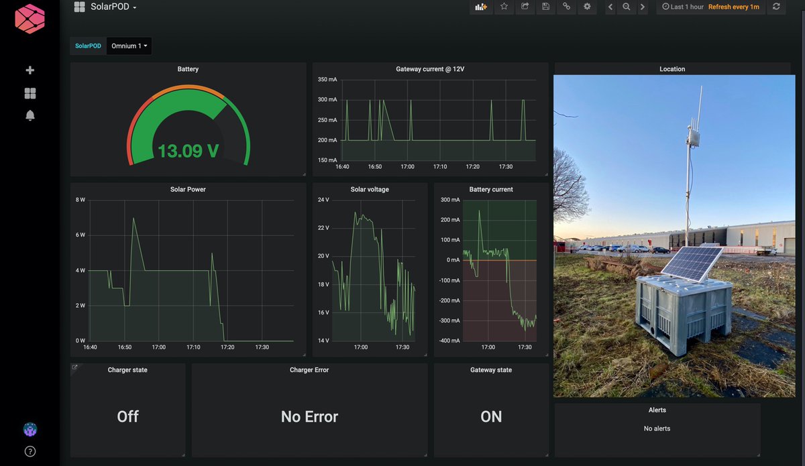Shift time range backward arrow
Viewport: 805px width, 466px height.
tap(610, 7)
